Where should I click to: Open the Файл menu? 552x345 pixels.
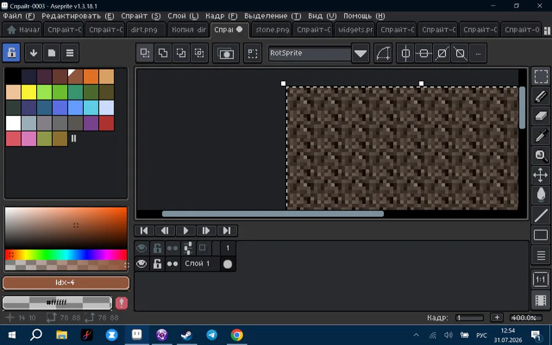[19, 16]
